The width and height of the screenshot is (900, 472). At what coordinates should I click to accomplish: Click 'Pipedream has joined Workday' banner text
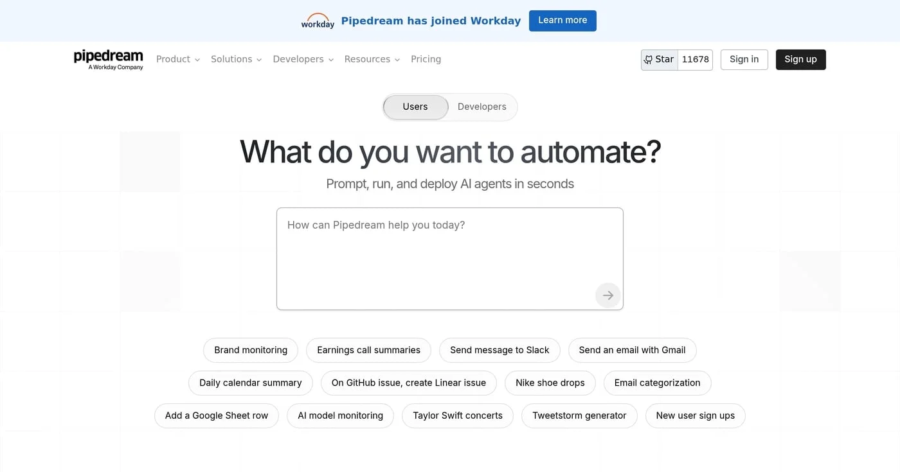[x=431, y=21]
